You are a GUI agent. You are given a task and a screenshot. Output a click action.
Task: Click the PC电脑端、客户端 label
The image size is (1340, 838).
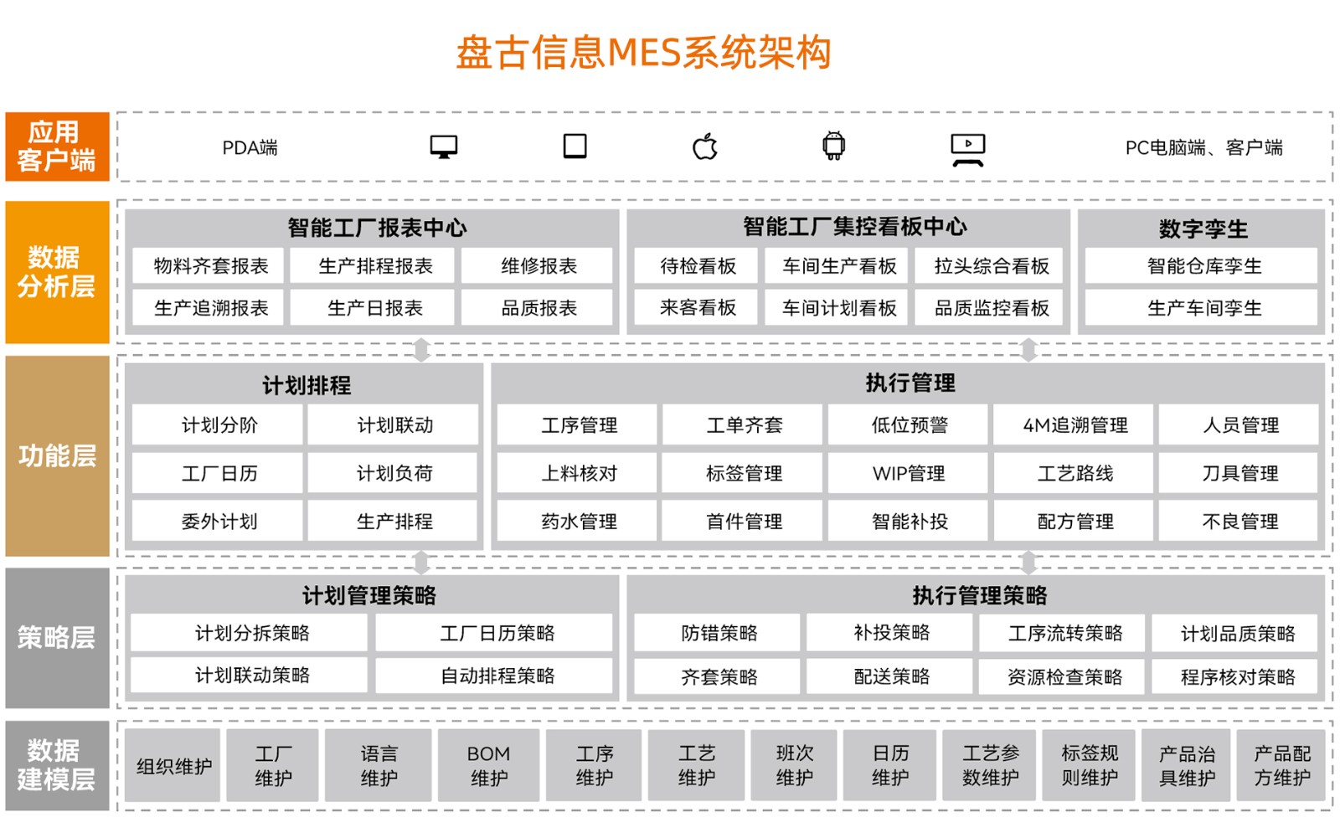[x=1203, y=148]
